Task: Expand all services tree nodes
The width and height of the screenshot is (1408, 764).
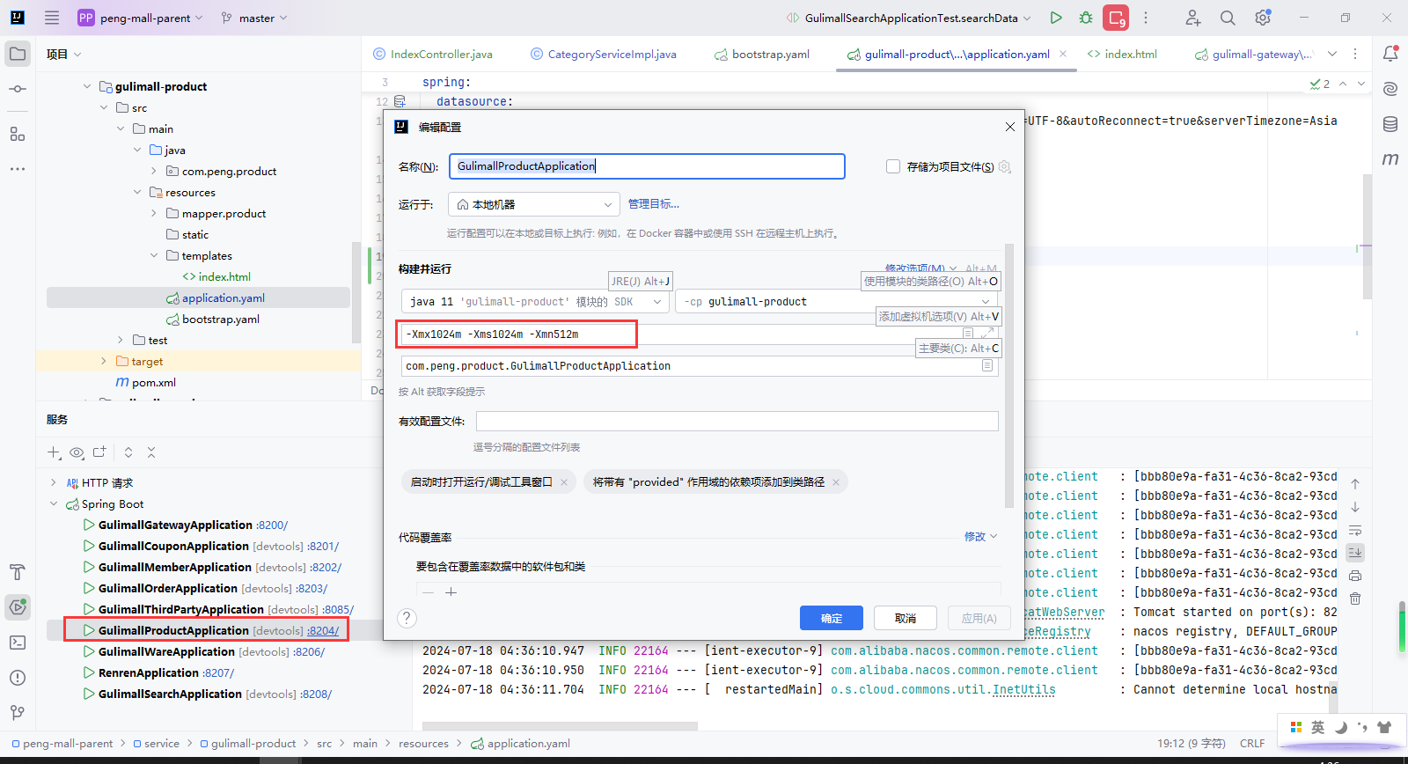Action: click(128, 452)
